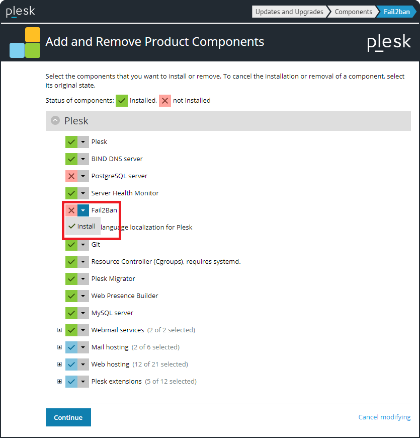420x438 pixels.
Task: Click the Components breadcrumb item
Action: coord(353,11)
